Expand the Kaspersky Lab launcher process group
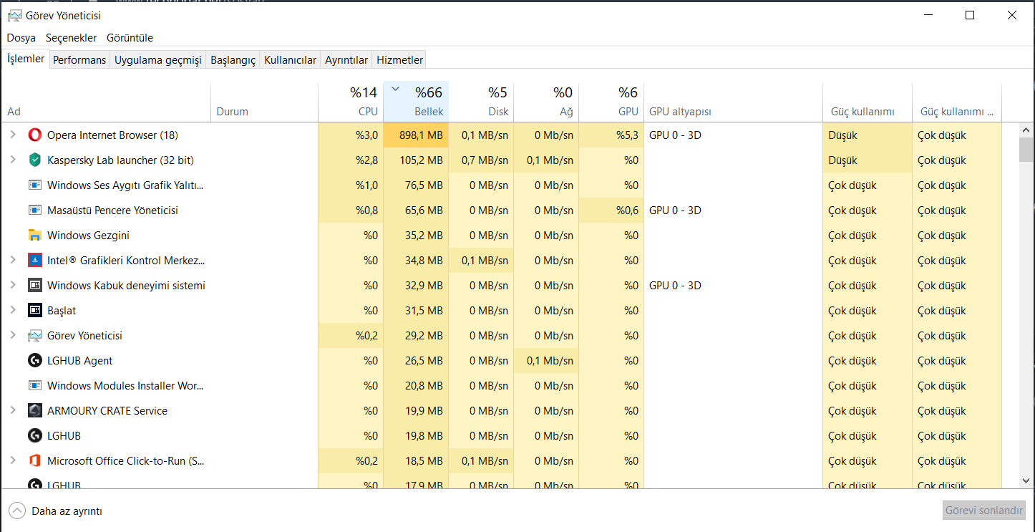This screenshot has height=532, width=1035. tap(12, 160)
